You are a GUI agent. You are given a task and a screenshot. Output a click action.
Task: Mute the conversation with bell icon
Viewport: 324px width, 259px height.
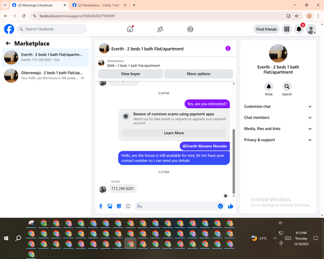(x=269, y=87)
